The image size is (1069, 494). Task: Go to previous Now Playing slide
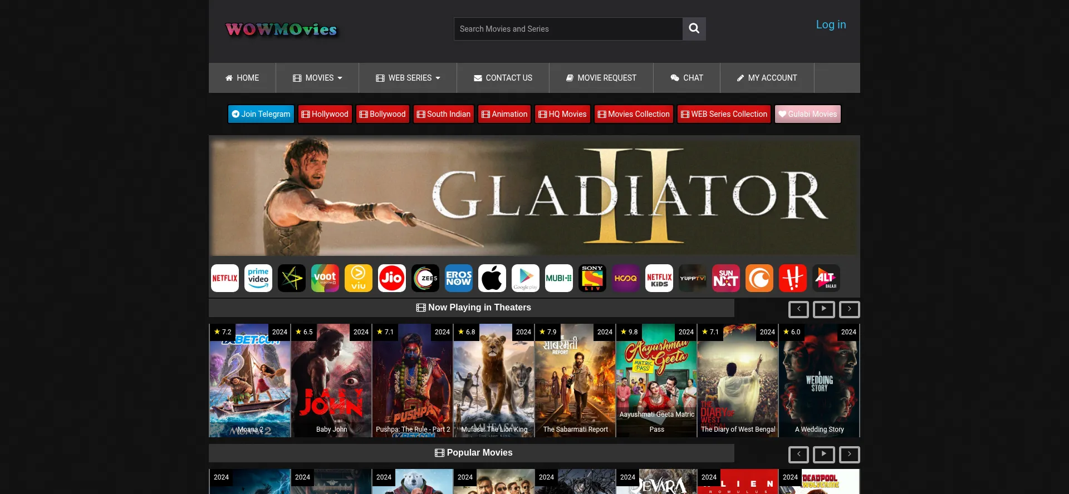point(798,309)
